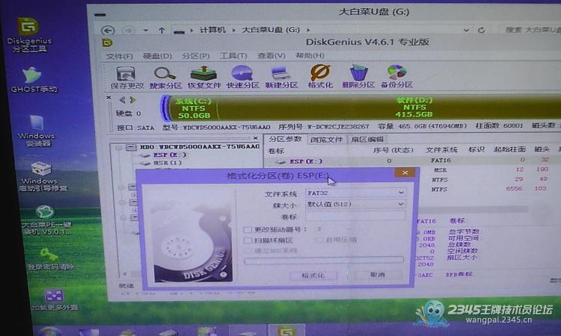Open the 帮助(H) menu

310,55
